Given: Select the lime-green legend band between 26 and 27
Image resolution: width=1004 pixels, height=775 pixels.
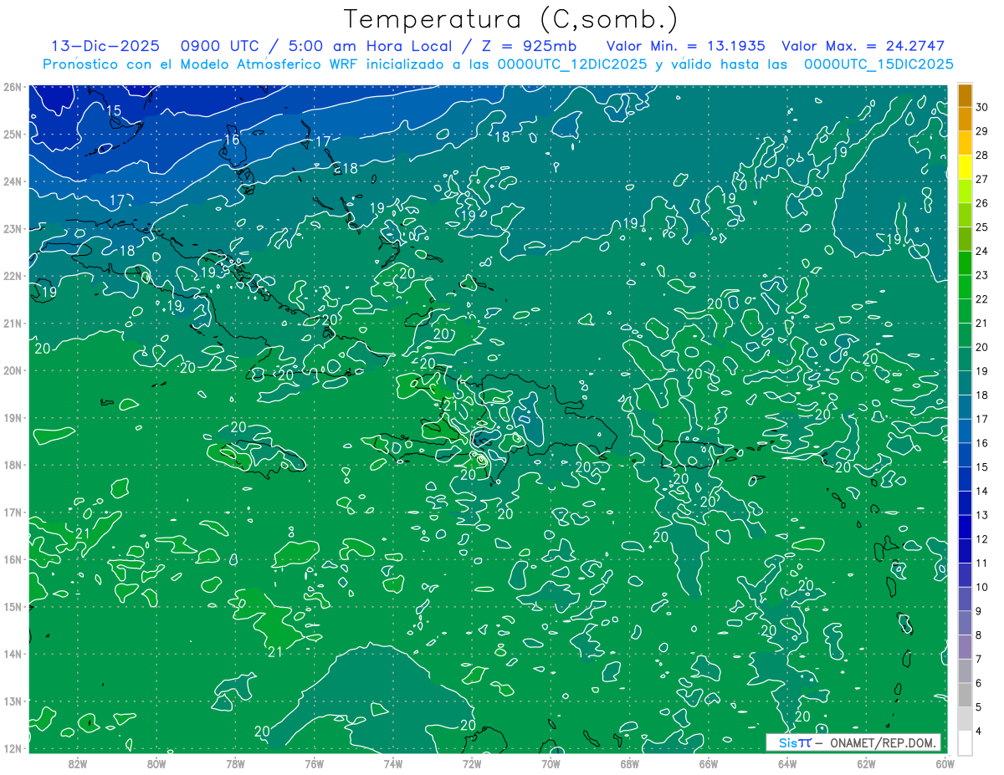Looking at the screenshot, I should pyautogui.click(x=965, y=191).
